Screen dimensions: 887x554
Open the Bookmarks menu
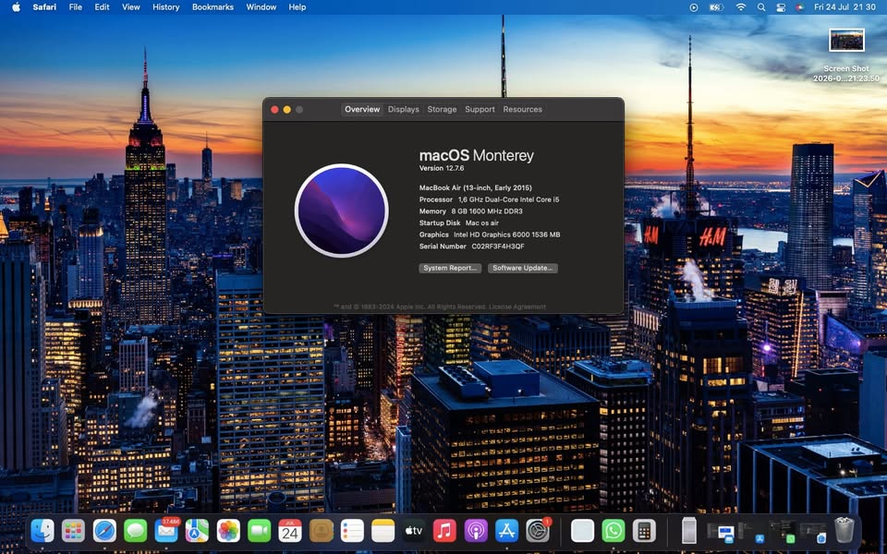tap(213, 7)
